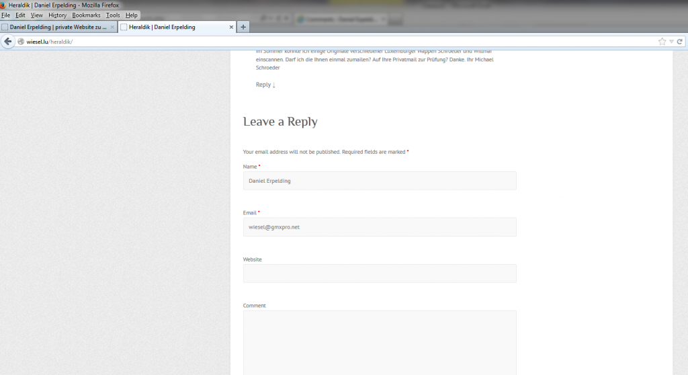Viewport: 688px width, 375px height.
Task: Open the Tools menu
Action: click(x=113, y=15)
